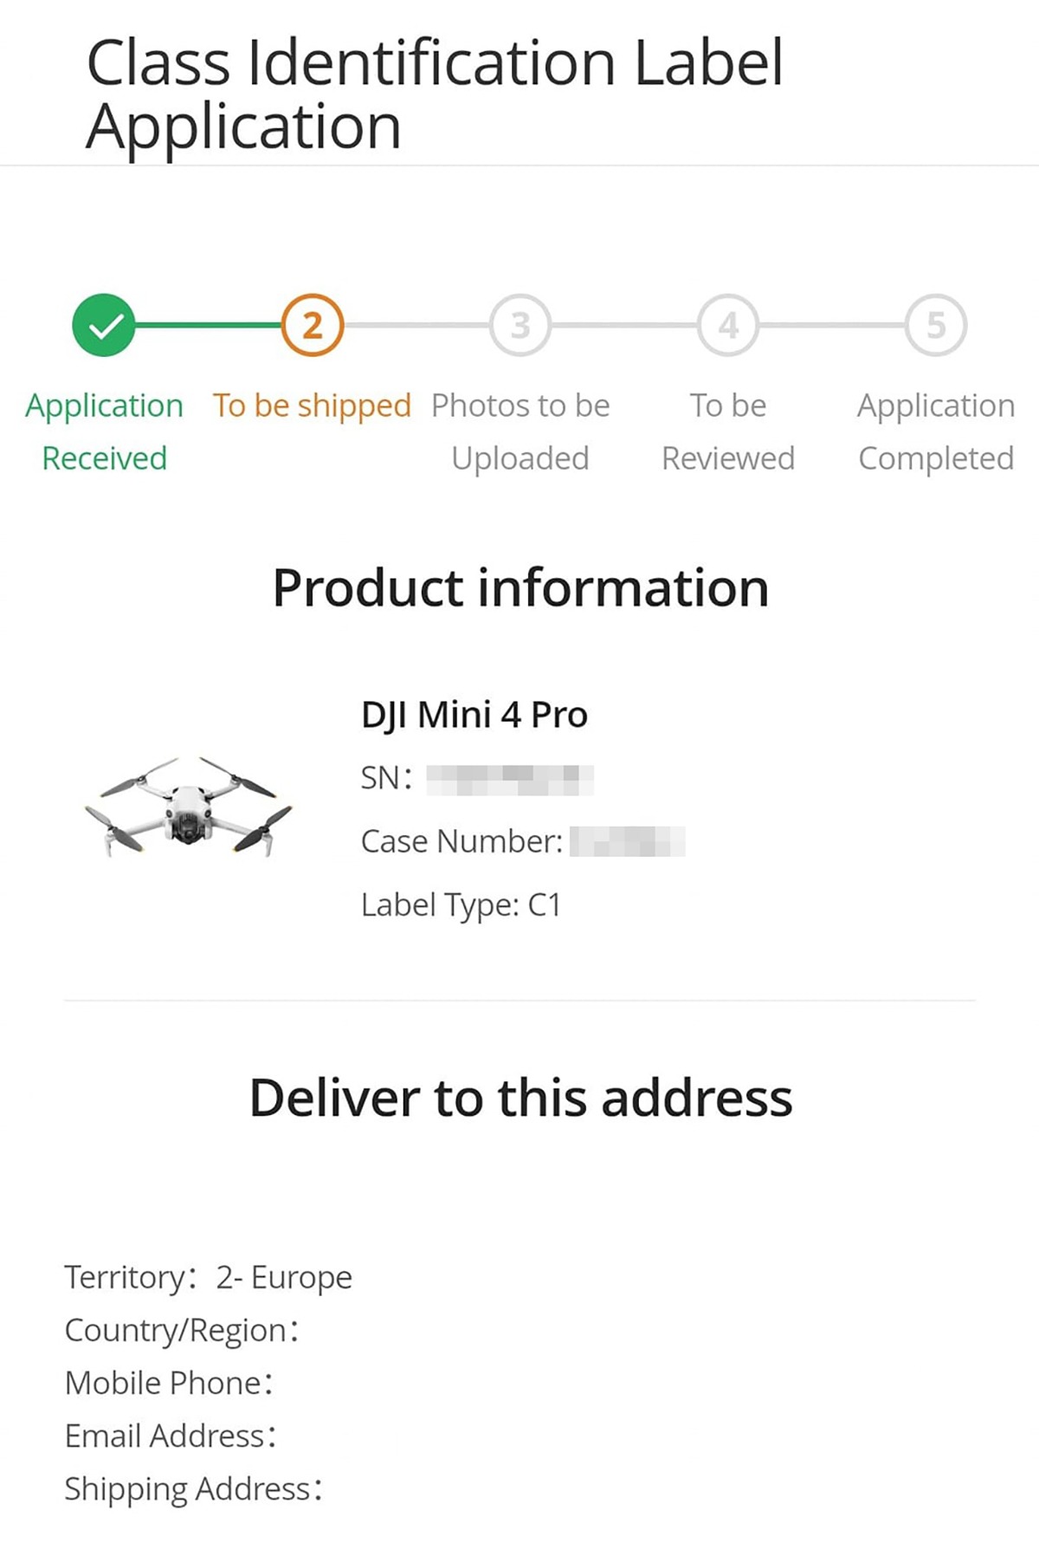Click the step 5 circle icon

tap(936, 325)
